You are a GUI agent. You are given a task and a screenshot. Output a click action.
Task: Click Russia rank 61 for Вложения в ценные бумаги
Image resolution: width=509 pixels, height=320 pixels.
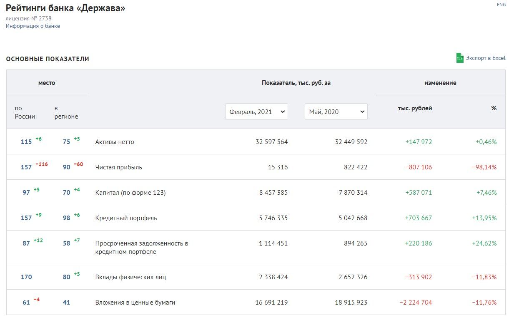[26, 303]
